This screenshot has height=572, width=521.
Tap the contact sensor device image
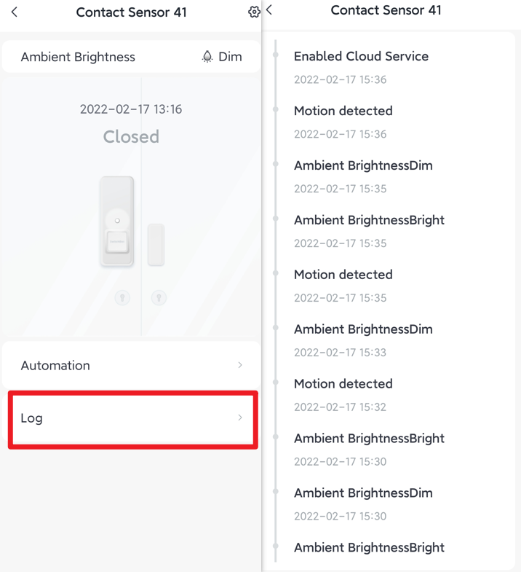(x=117, y=221)
